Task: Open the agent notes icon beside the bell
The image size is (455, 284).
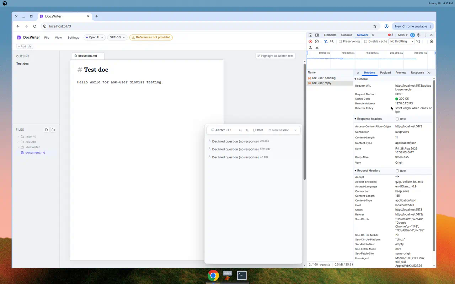Action: pos(247,130)
